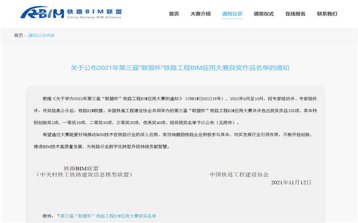The image size is (358, 223).
Task: Click the 中国铁道工程建设协会 signature text
Action: pos(239,174)
